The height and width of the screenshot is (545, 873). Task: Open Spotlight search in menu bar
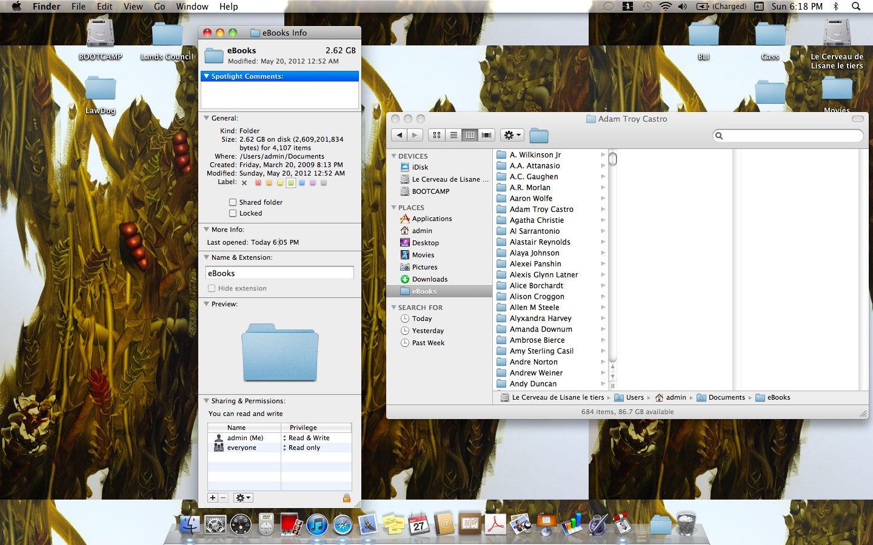point(856,6)
